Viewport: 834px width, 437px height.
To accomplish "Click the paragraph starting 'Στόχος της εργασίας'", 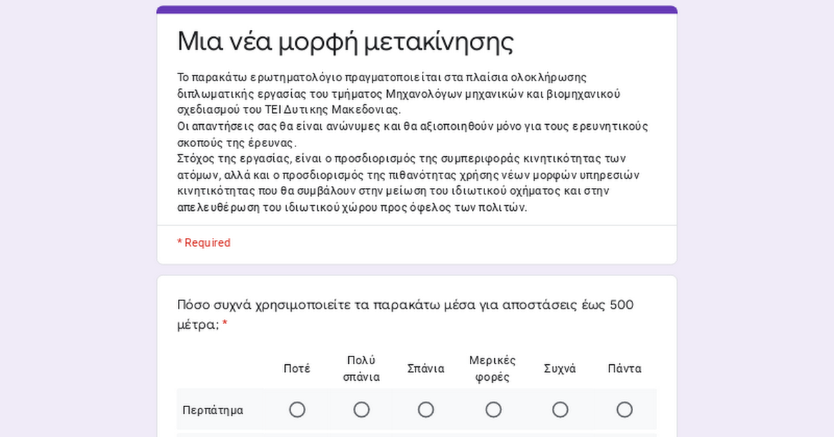I will point(408,182).
